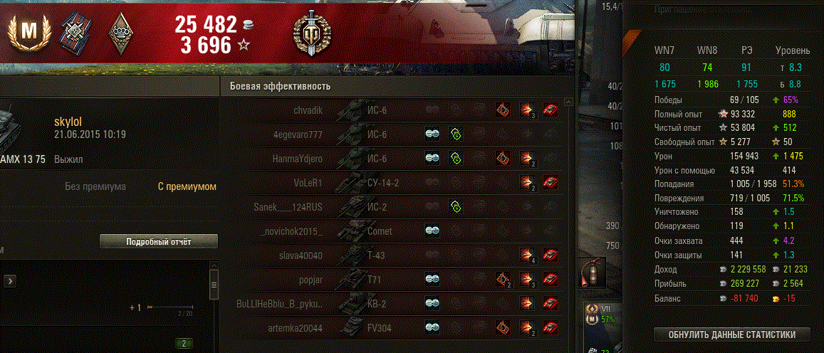Open the Подробный отчёт detailed report
Screen dimensions: 824x353
[159, 242]
